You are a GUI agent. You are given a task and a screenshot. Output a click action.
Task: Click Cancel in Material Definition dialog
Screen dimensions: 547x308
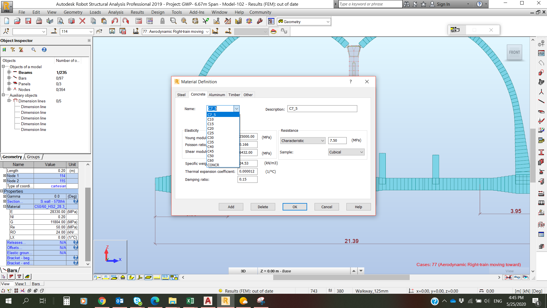(327, 207)
